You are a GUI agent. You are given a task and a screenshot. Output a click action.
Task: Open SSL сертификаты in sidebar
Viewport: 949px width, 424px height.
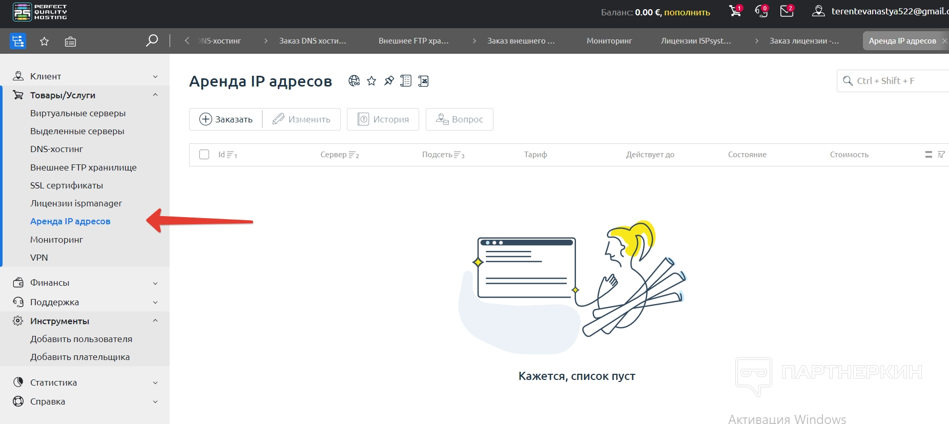67,185
